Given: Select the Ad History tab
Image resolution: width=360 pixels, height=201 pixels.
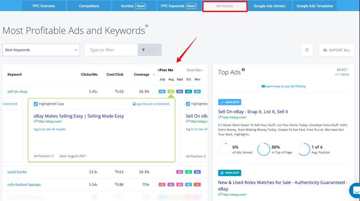Looking at the screenshot, I should pos(224,6).
